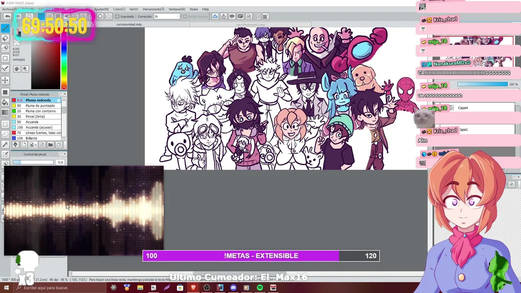Open Pluma redonda brush settings gear

coord(59,100)
